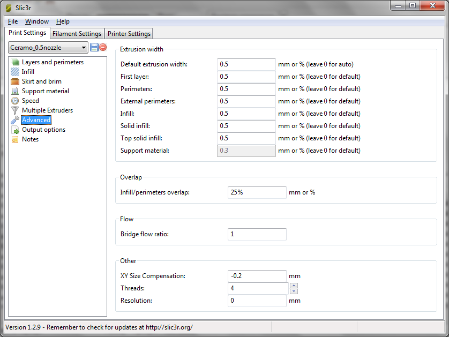
Task: Switch to the Filament Settings tab
Action: point(77,34)
